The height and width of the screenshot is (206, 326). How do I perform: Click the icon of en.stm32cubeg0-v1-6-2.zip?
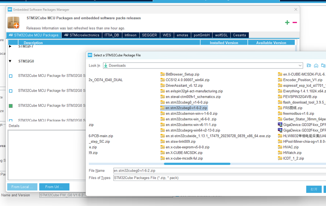[163, 108]
